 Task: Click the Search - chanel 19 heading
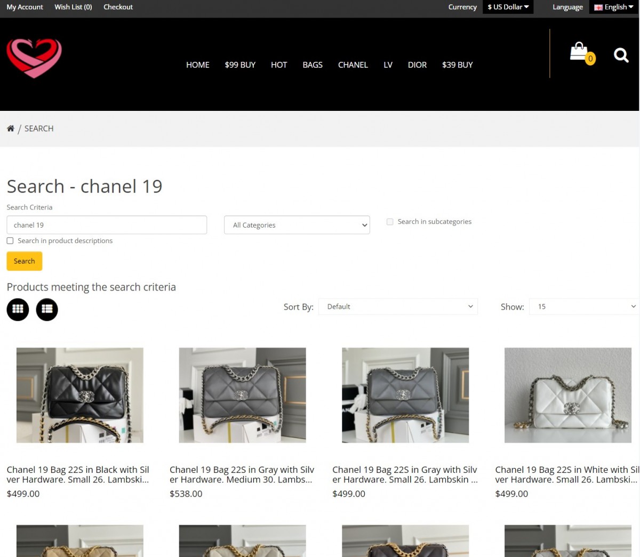point(84,186)
